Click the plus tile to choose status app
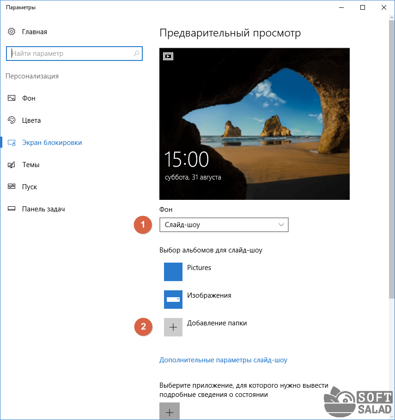Screen dimensions: 395x420 pyautogui.click(x=170, y=411)
